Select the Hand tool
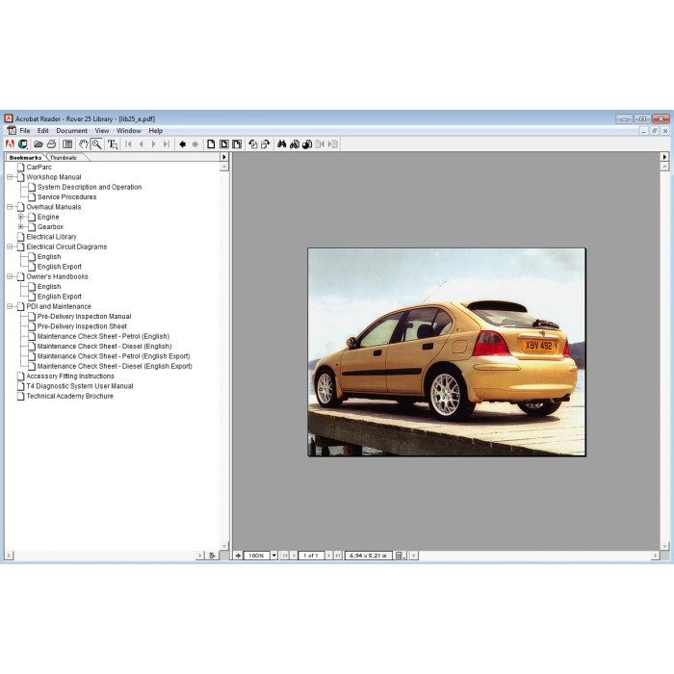Screen dimensions: 674x674 point(84,144)
